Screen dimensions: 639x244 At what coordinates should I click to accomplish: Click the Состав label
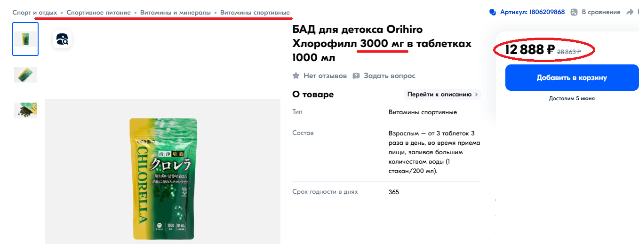[303, 133]
